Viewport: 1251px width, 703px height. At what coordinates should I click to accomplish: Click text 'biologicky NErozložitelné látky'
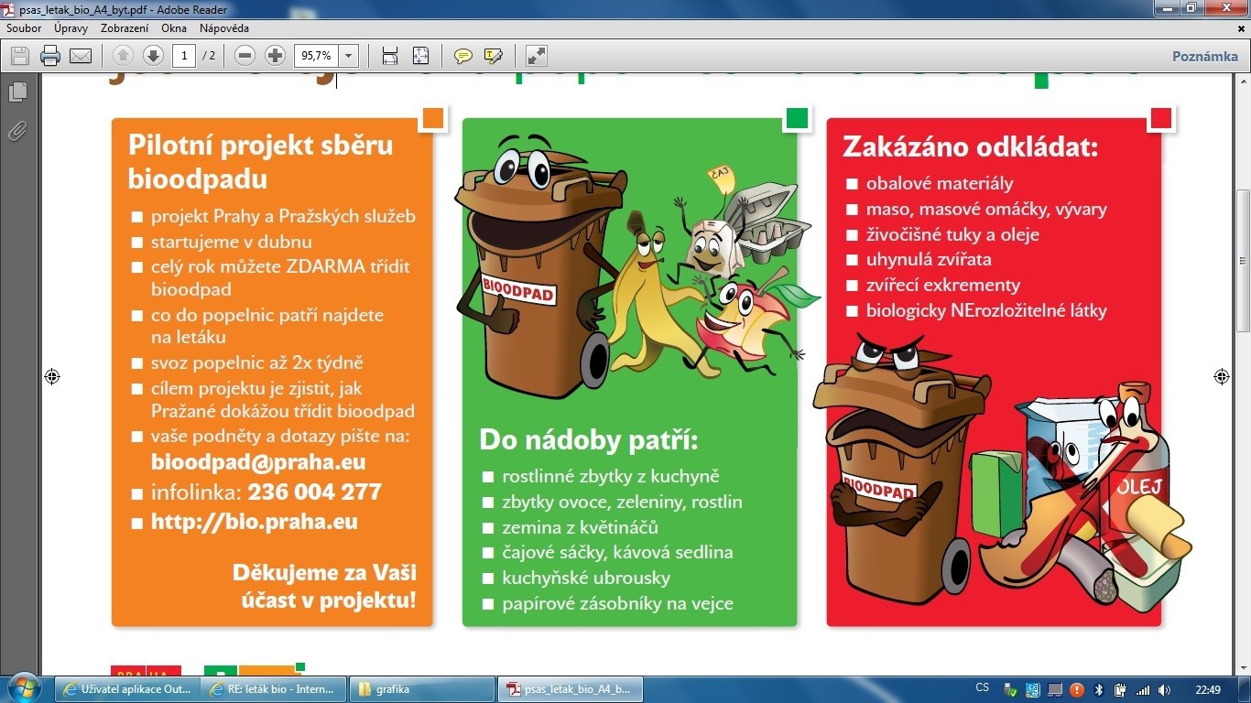click(986, 310)
